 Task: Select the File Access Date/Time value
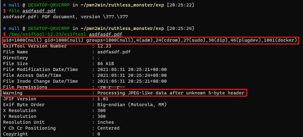132,75
